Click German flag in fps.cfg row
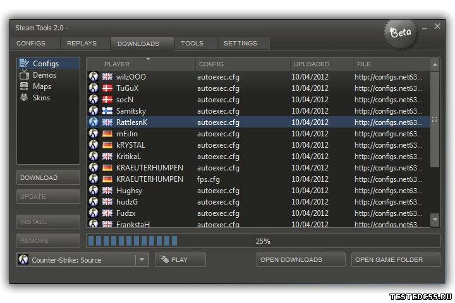Viewport: 455px width, 303px height. pos(107,179)
